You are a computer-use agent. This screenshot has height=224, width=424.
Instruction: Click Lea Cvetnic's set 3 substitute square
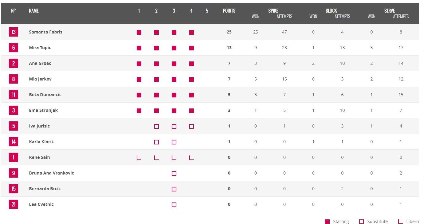[174, 205]
